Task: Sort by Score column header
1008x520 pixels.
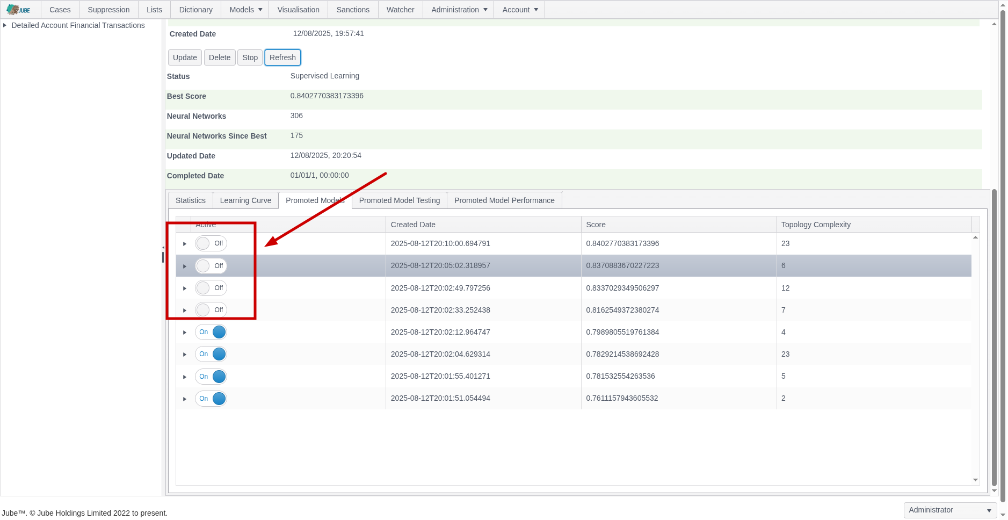Action: click(x=679, y=225)
